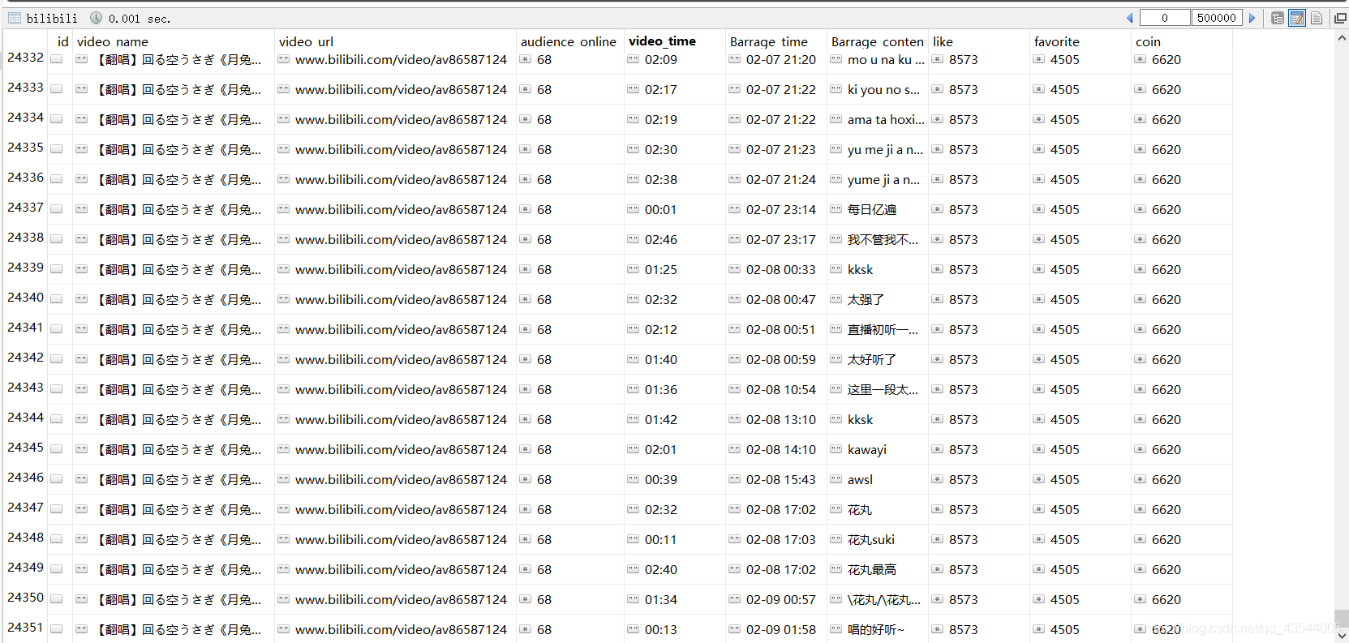Select video_time cell 01:34
Screen dimensions: 1349x643
pyautogui.click(x=661, y=600)
